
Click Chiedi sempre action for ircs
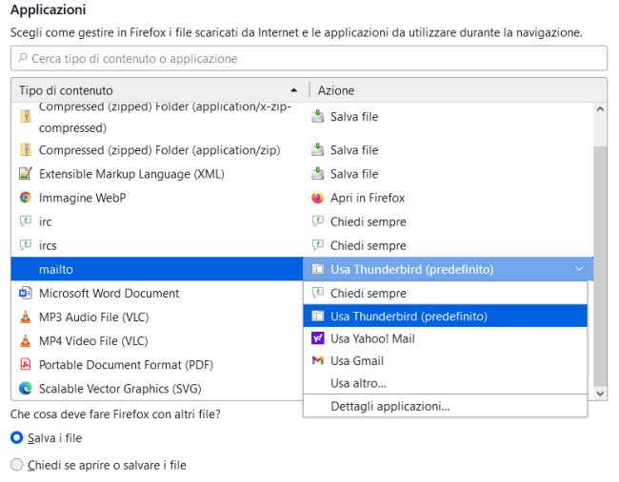coord(368,245)
